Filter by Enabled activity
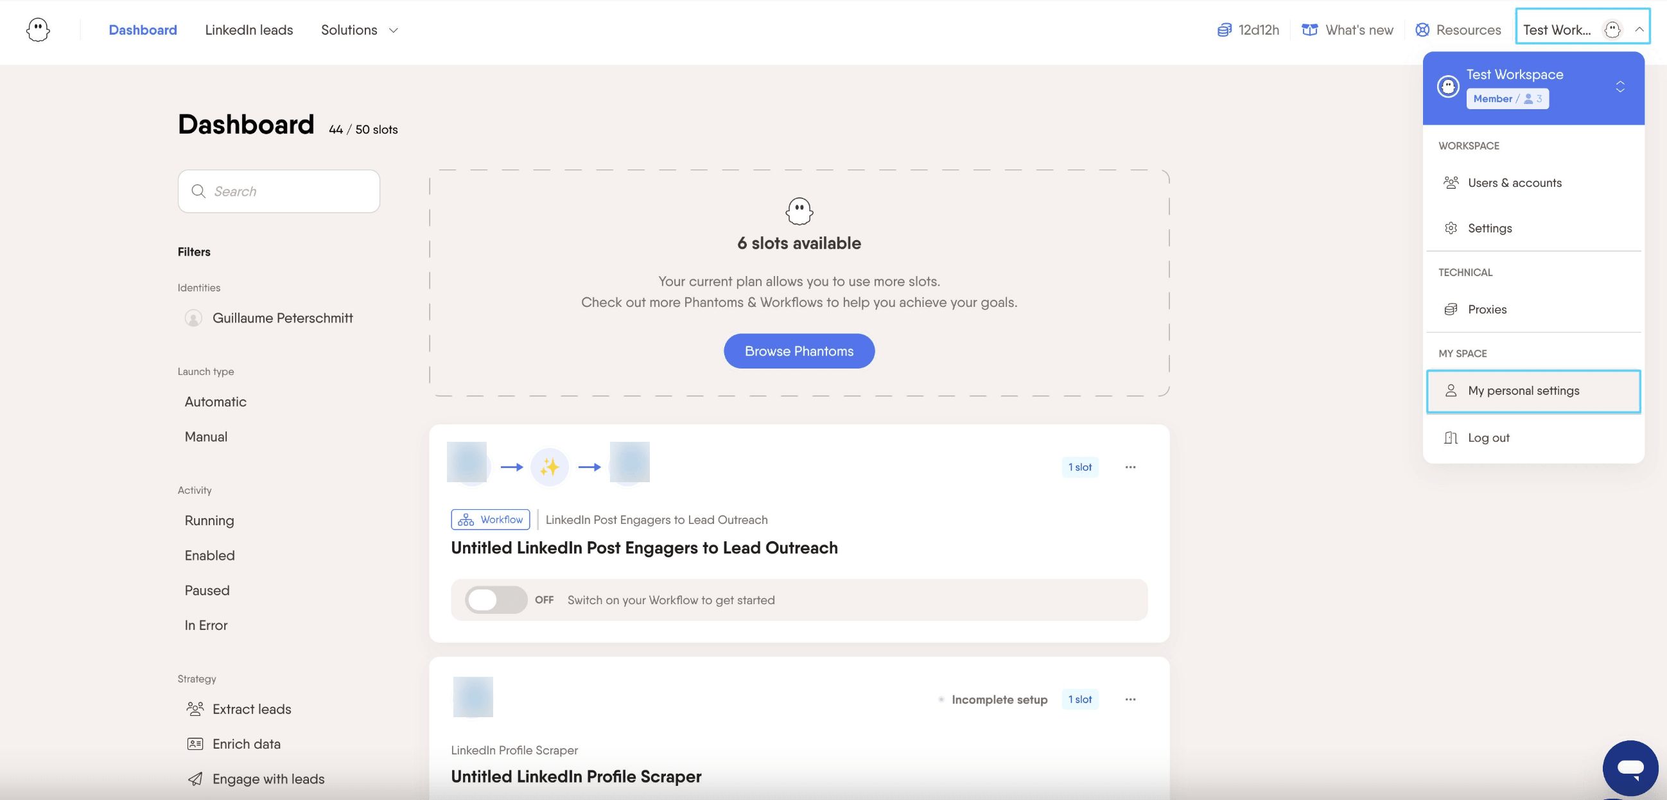Viewport: 1667px width, 800px height. [x=210, y=555]
